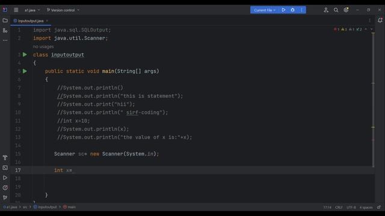Toggle read-only lock in status bar
The image size is (385, 216).
379,207
